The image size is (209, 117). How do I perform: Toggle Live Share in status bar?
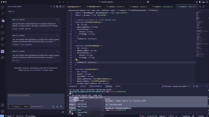30,116
